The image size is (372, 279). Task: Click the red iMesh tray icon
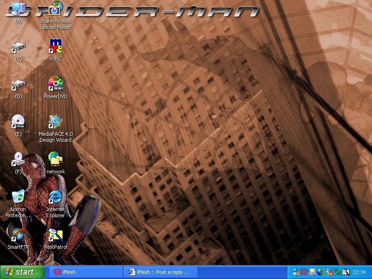(x=304, y=272)
